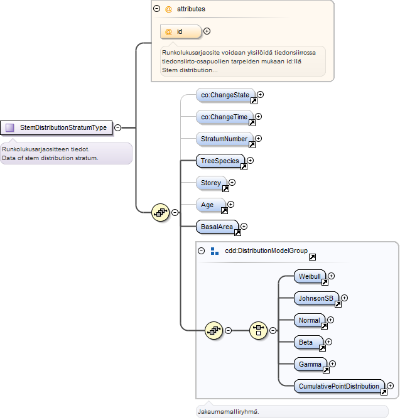Screen dimensions: 400x420
Task: Select the id attribute node
Action: 181,31
